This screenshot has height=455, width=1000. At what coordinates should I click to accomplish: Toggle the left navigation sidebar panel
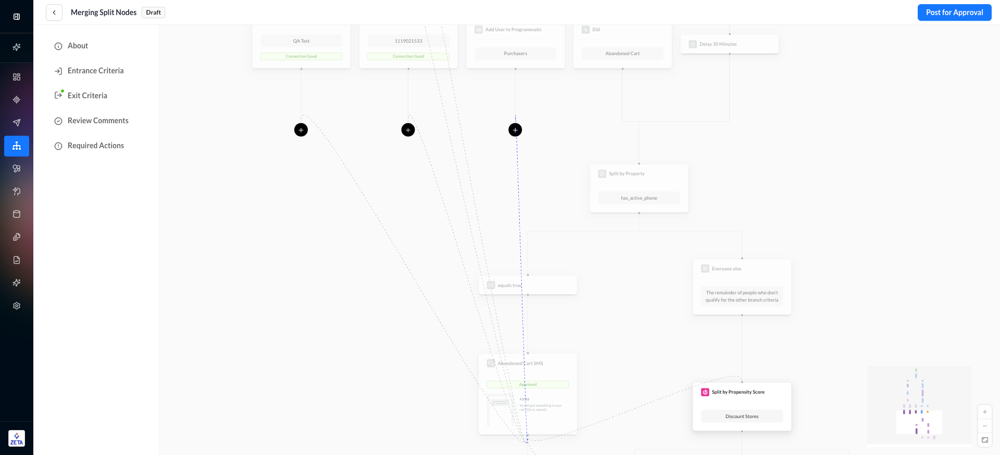coord(17,17)
